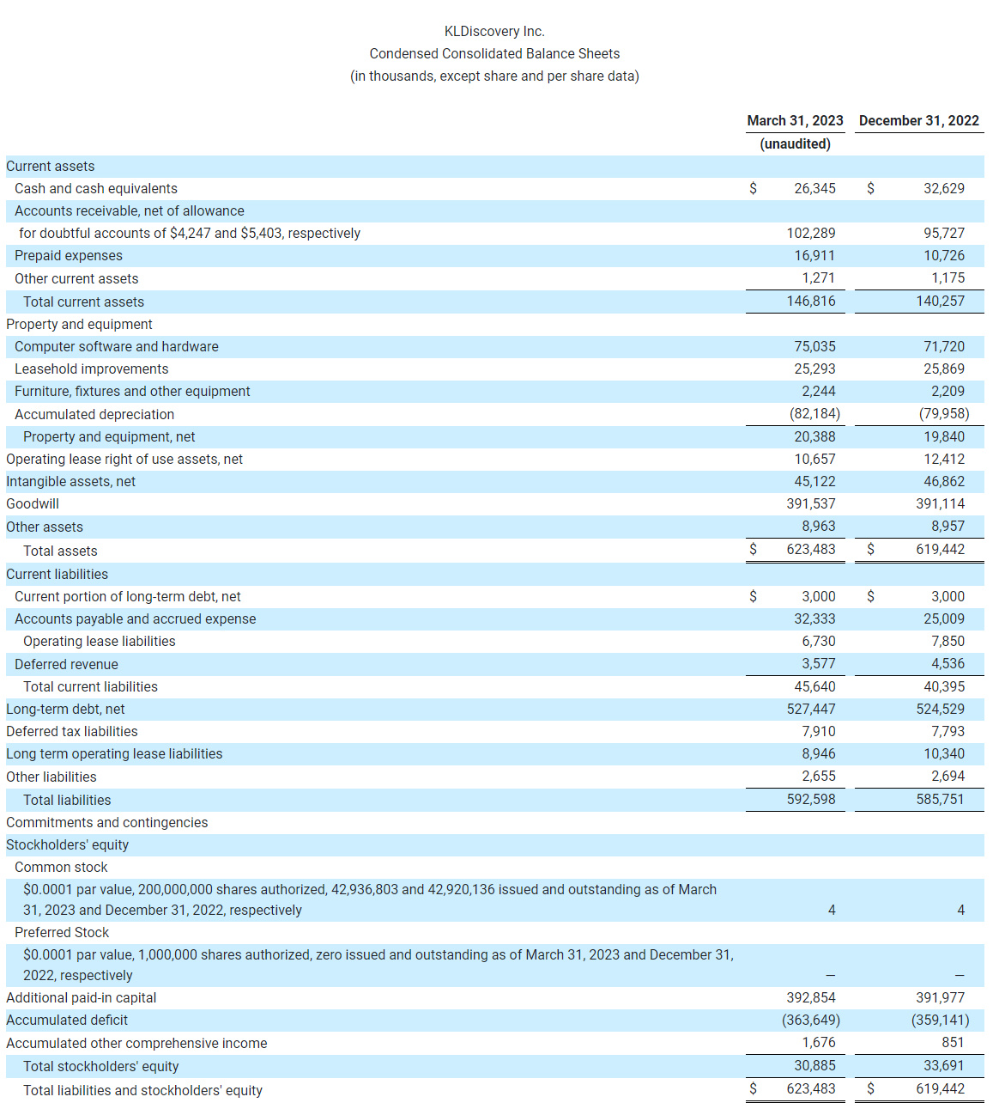Click the Condensed Consolidated Balance Sheets subtitle

click(493, 52)
